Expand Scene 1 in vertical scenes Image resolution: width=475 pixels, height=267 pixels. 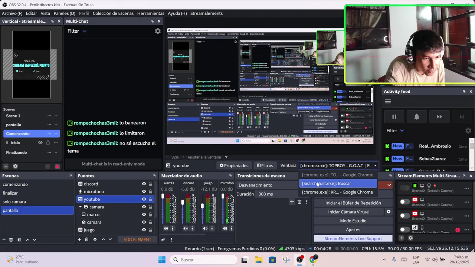pos(56,116)
